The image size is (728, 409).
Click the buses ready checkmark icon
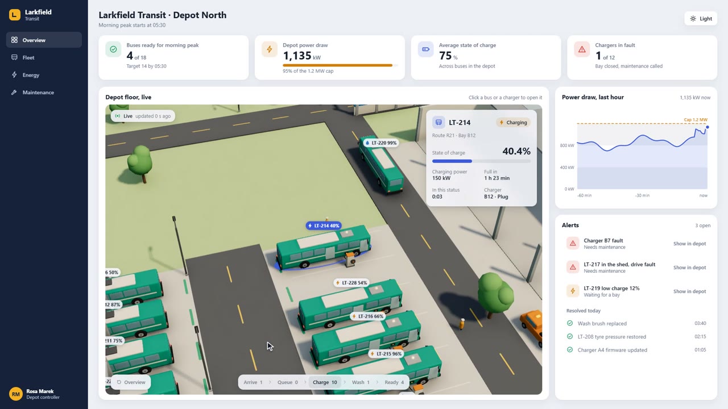point(113,49)
